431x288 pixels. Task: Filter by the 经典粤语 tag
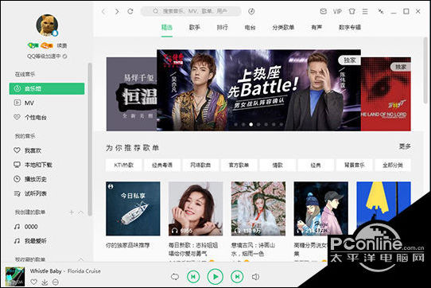tap(162, 165)
